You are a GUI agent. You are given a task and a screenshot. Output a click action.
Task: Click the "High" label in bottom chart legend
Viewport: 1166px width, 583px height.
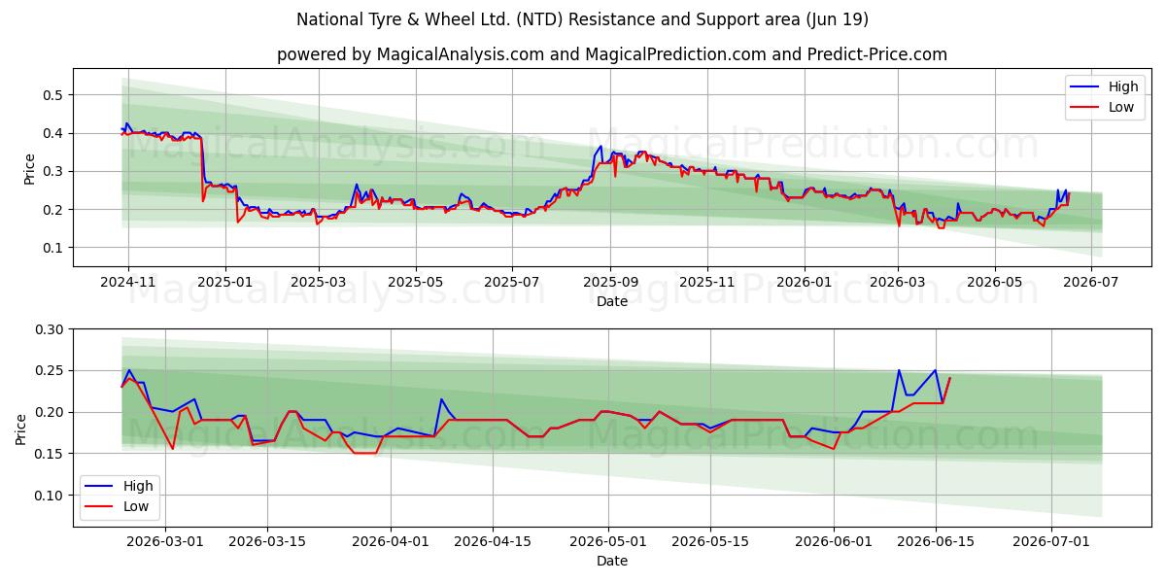[138, 486]
